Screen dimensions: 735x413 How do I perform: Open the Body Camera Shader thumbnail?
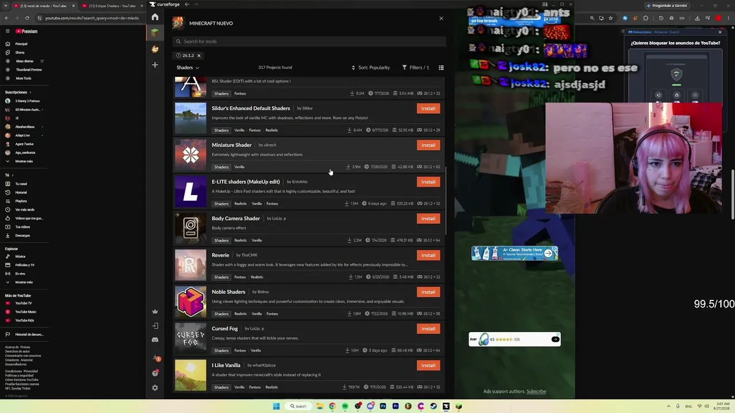point(191,228)
